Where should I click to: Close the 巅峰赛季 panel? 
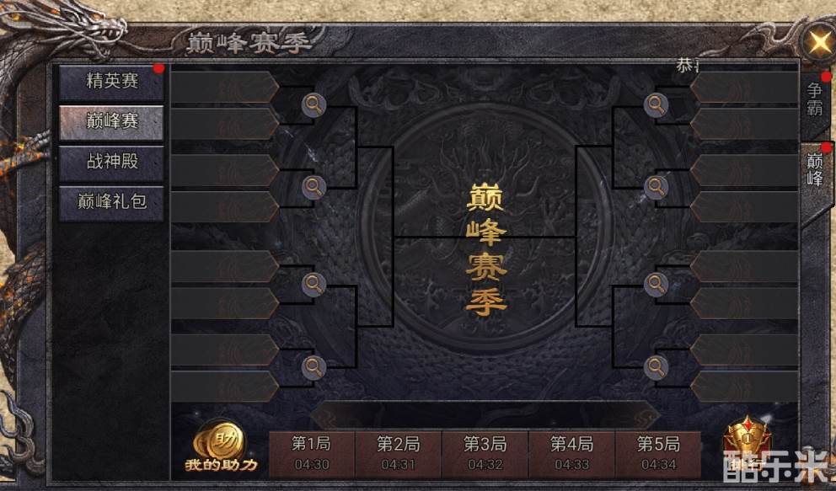tap(819, 43)
